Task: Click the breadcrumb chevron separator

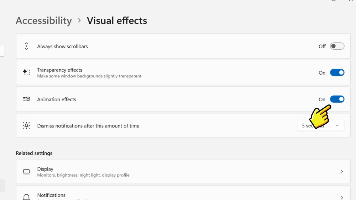Action: tap(79, 21)
